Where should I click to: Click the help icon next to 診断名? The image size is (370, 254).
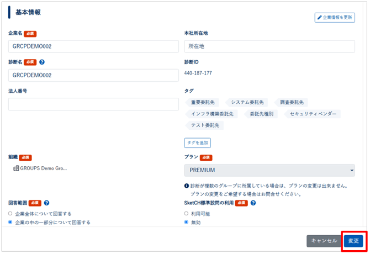pos(42,62)
